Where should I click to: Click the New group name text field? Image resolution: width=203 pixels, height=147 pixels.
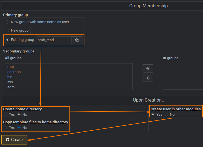pyautogui.click(x=55, y=30)
